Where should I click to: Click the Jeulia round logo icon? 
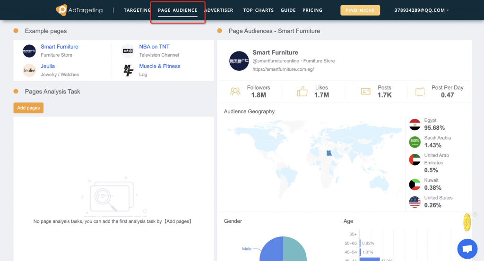29,70
